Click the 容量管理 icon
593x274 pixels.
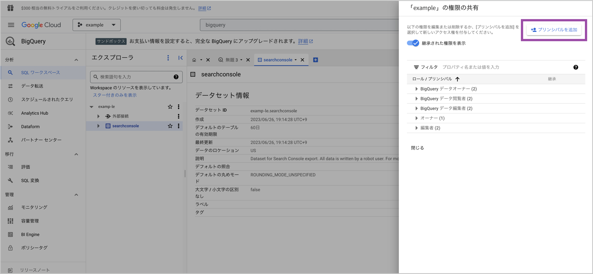(x=10, y=221)
